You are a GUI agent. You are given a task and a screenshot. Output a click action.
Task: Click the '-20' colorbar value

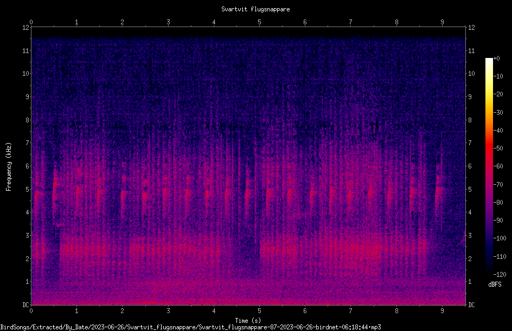[498, 94]
